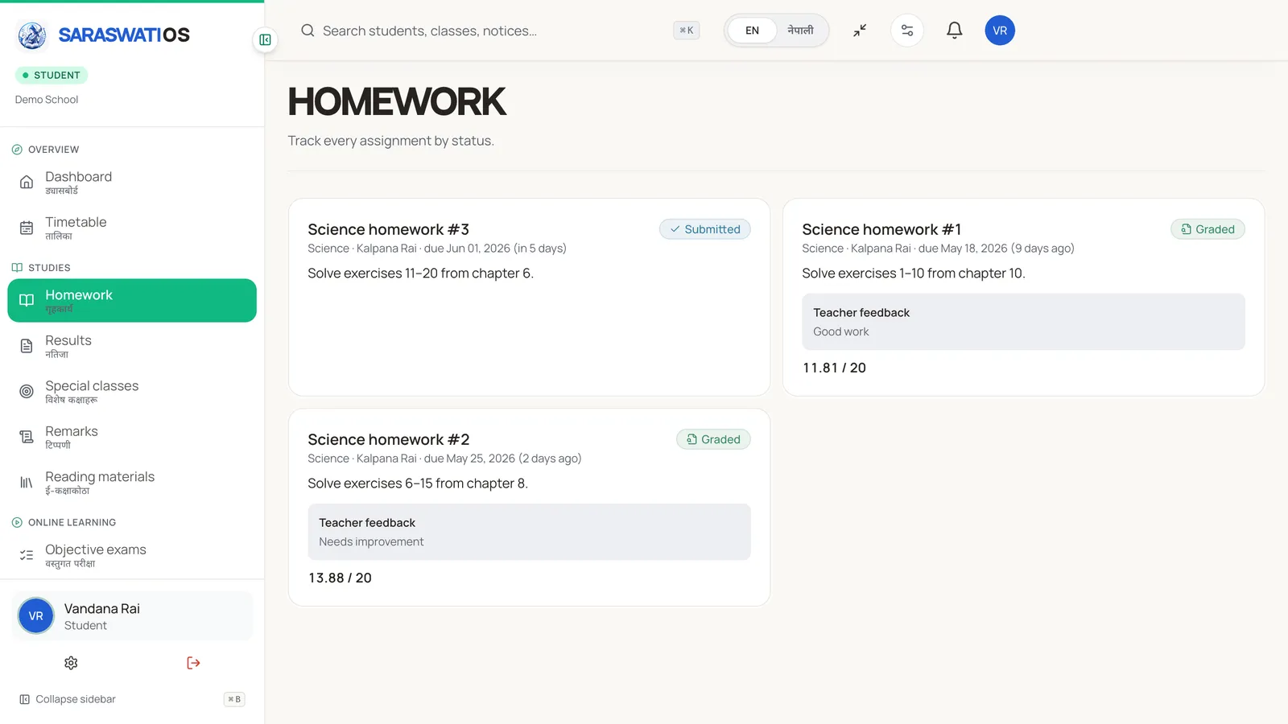Open the notifications bell

[954, 31]
